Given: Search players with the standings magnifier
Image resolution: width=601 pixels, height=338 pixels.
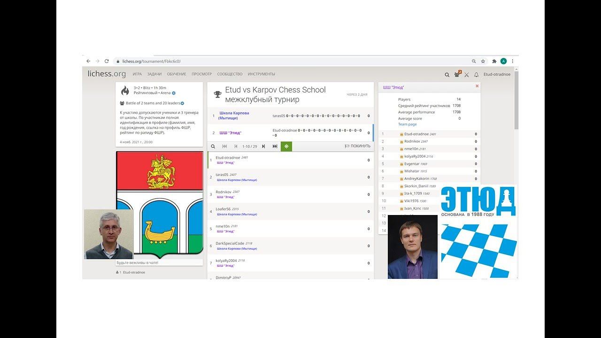Looking at the screenshot, I should (x=213, y=146).
